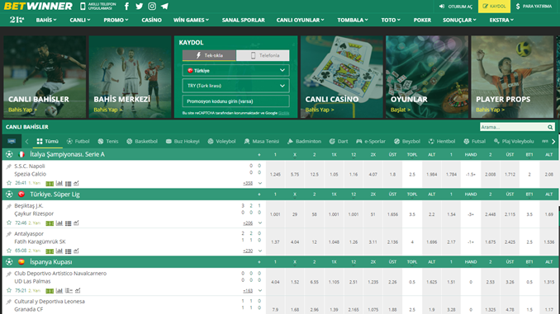The width and height of the screenshot is (560, 314).
Task: Click the PARA YATIRMA deposit button
Action: [534, 7]
